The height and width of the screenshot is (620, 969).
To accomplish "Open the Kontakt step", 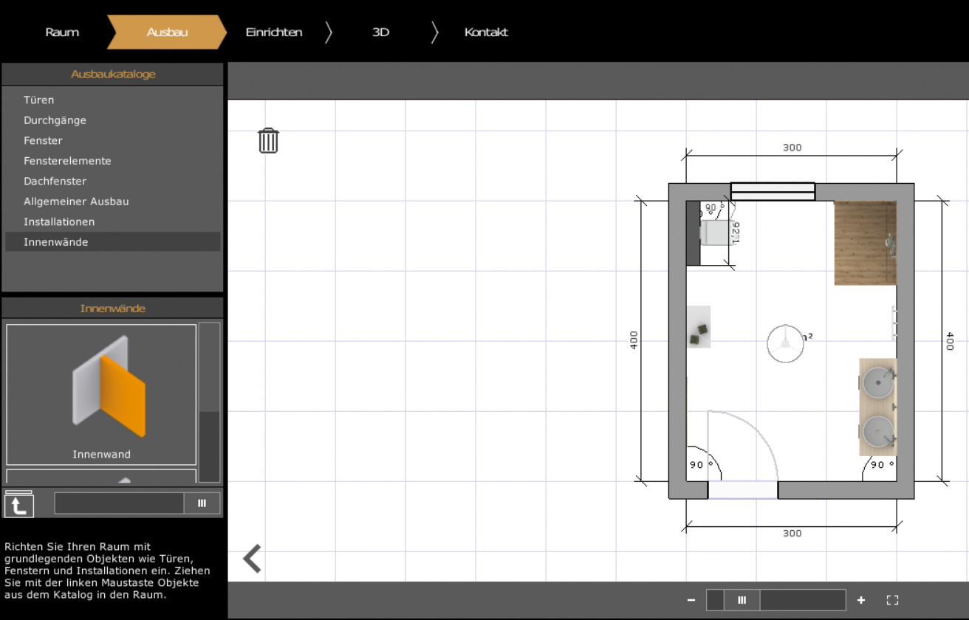I will point(486,32).
